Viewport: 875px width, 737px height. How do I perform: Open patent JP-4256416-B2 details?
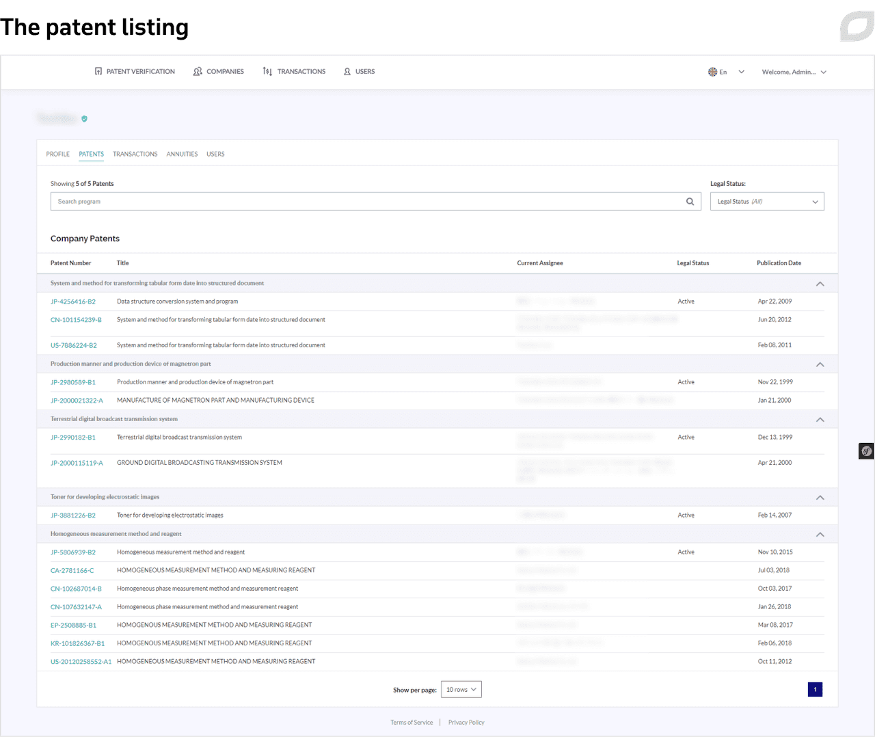(73, 301)
